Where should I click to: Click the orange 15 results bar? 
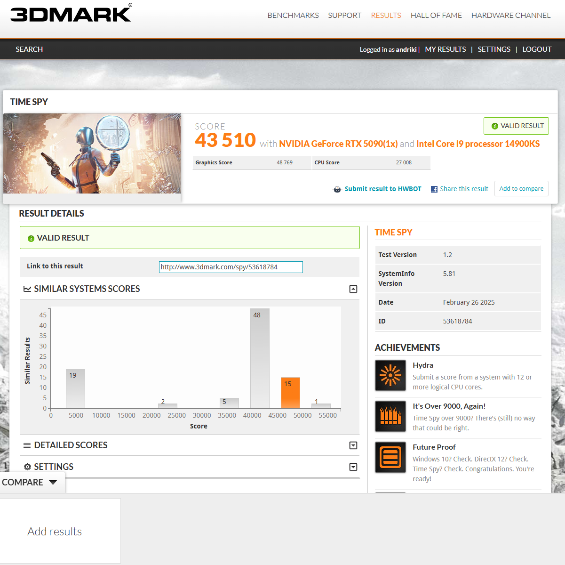tap(290, 393)
